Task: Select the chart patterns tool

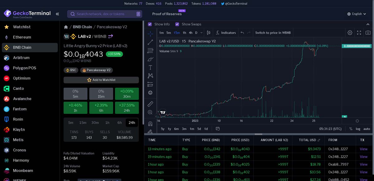Action: (x=150, y=76)
